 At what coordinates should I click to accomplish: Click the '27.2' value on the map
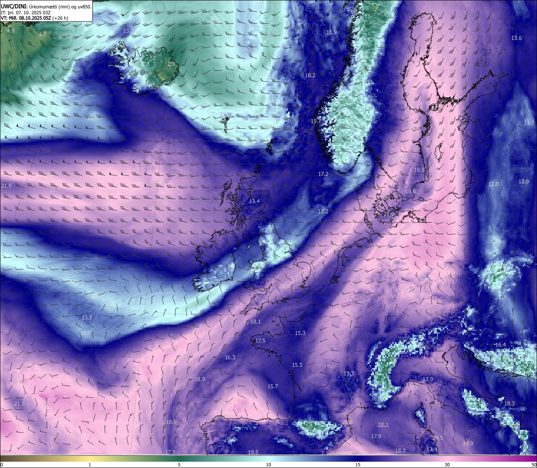pos(413,388)
